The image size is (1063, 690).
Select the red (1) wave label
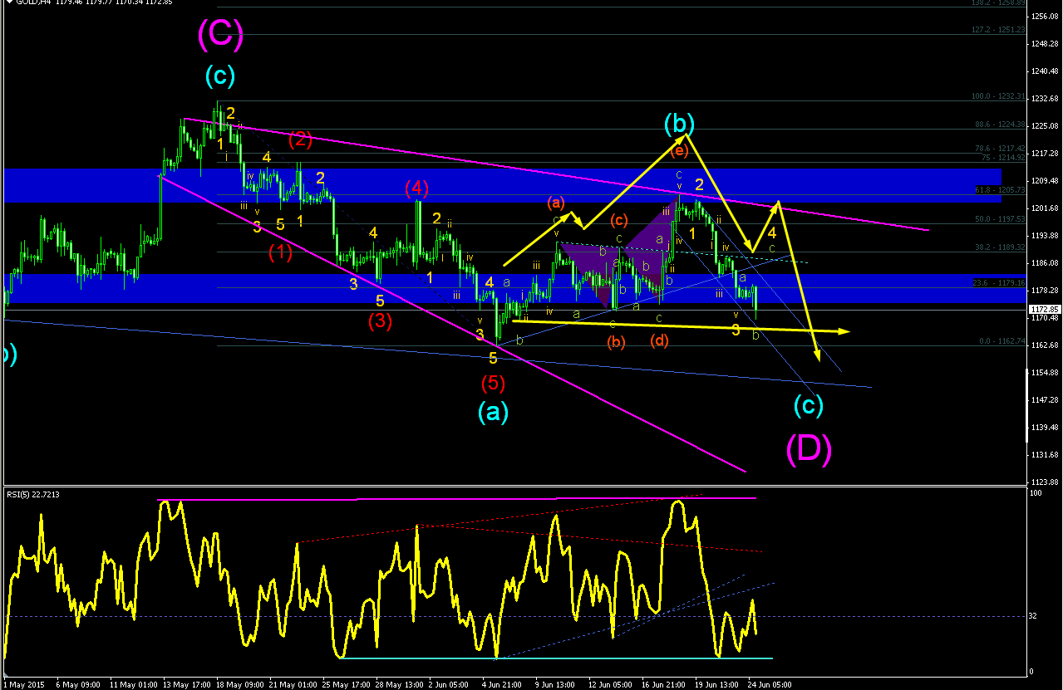tap(280, 253)
